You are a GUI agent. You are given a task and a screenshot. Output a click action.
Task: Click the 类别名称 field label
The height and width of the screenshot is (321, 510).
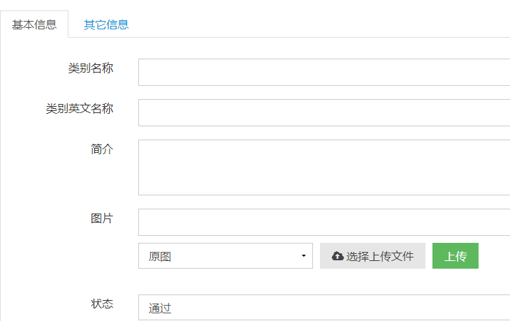[x=91, y=68]
